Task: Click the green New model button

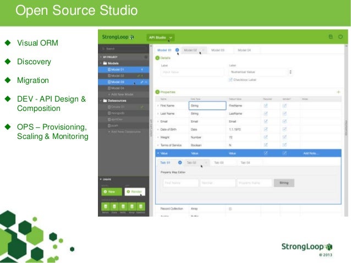Action: pyautogui.click(x=112, y=192)
